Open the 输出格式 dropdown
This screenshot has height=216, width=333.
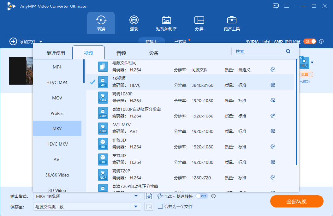click(136, 196)
